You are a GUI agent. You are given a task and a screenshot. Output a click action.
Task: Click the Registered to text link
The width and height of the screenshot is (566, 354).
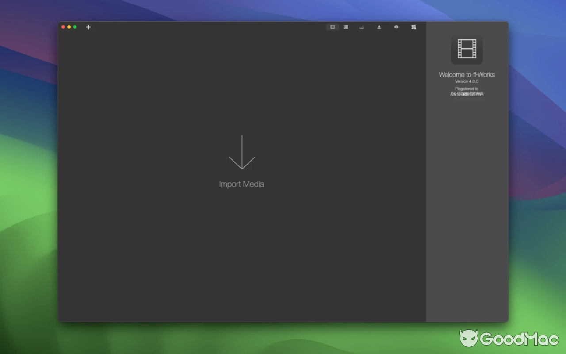(x=467, y=88)
